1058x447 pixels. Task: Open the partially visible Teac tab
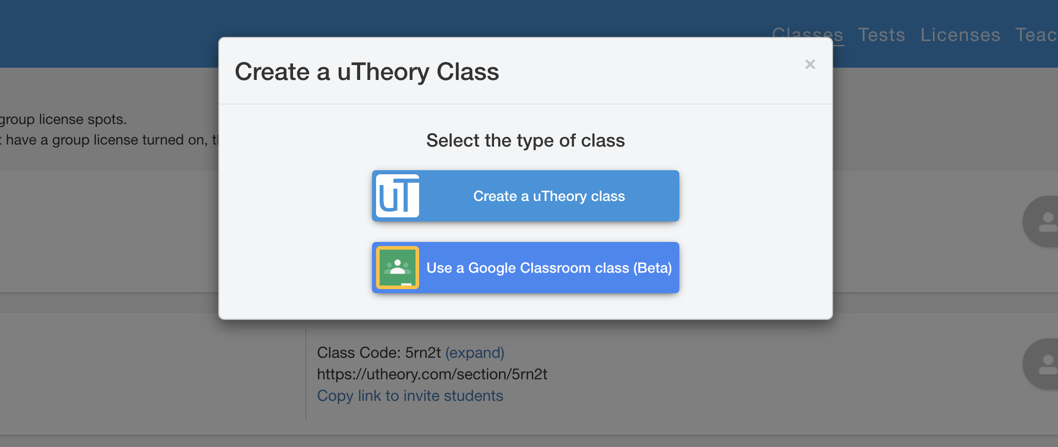[x=1036, y=35]
